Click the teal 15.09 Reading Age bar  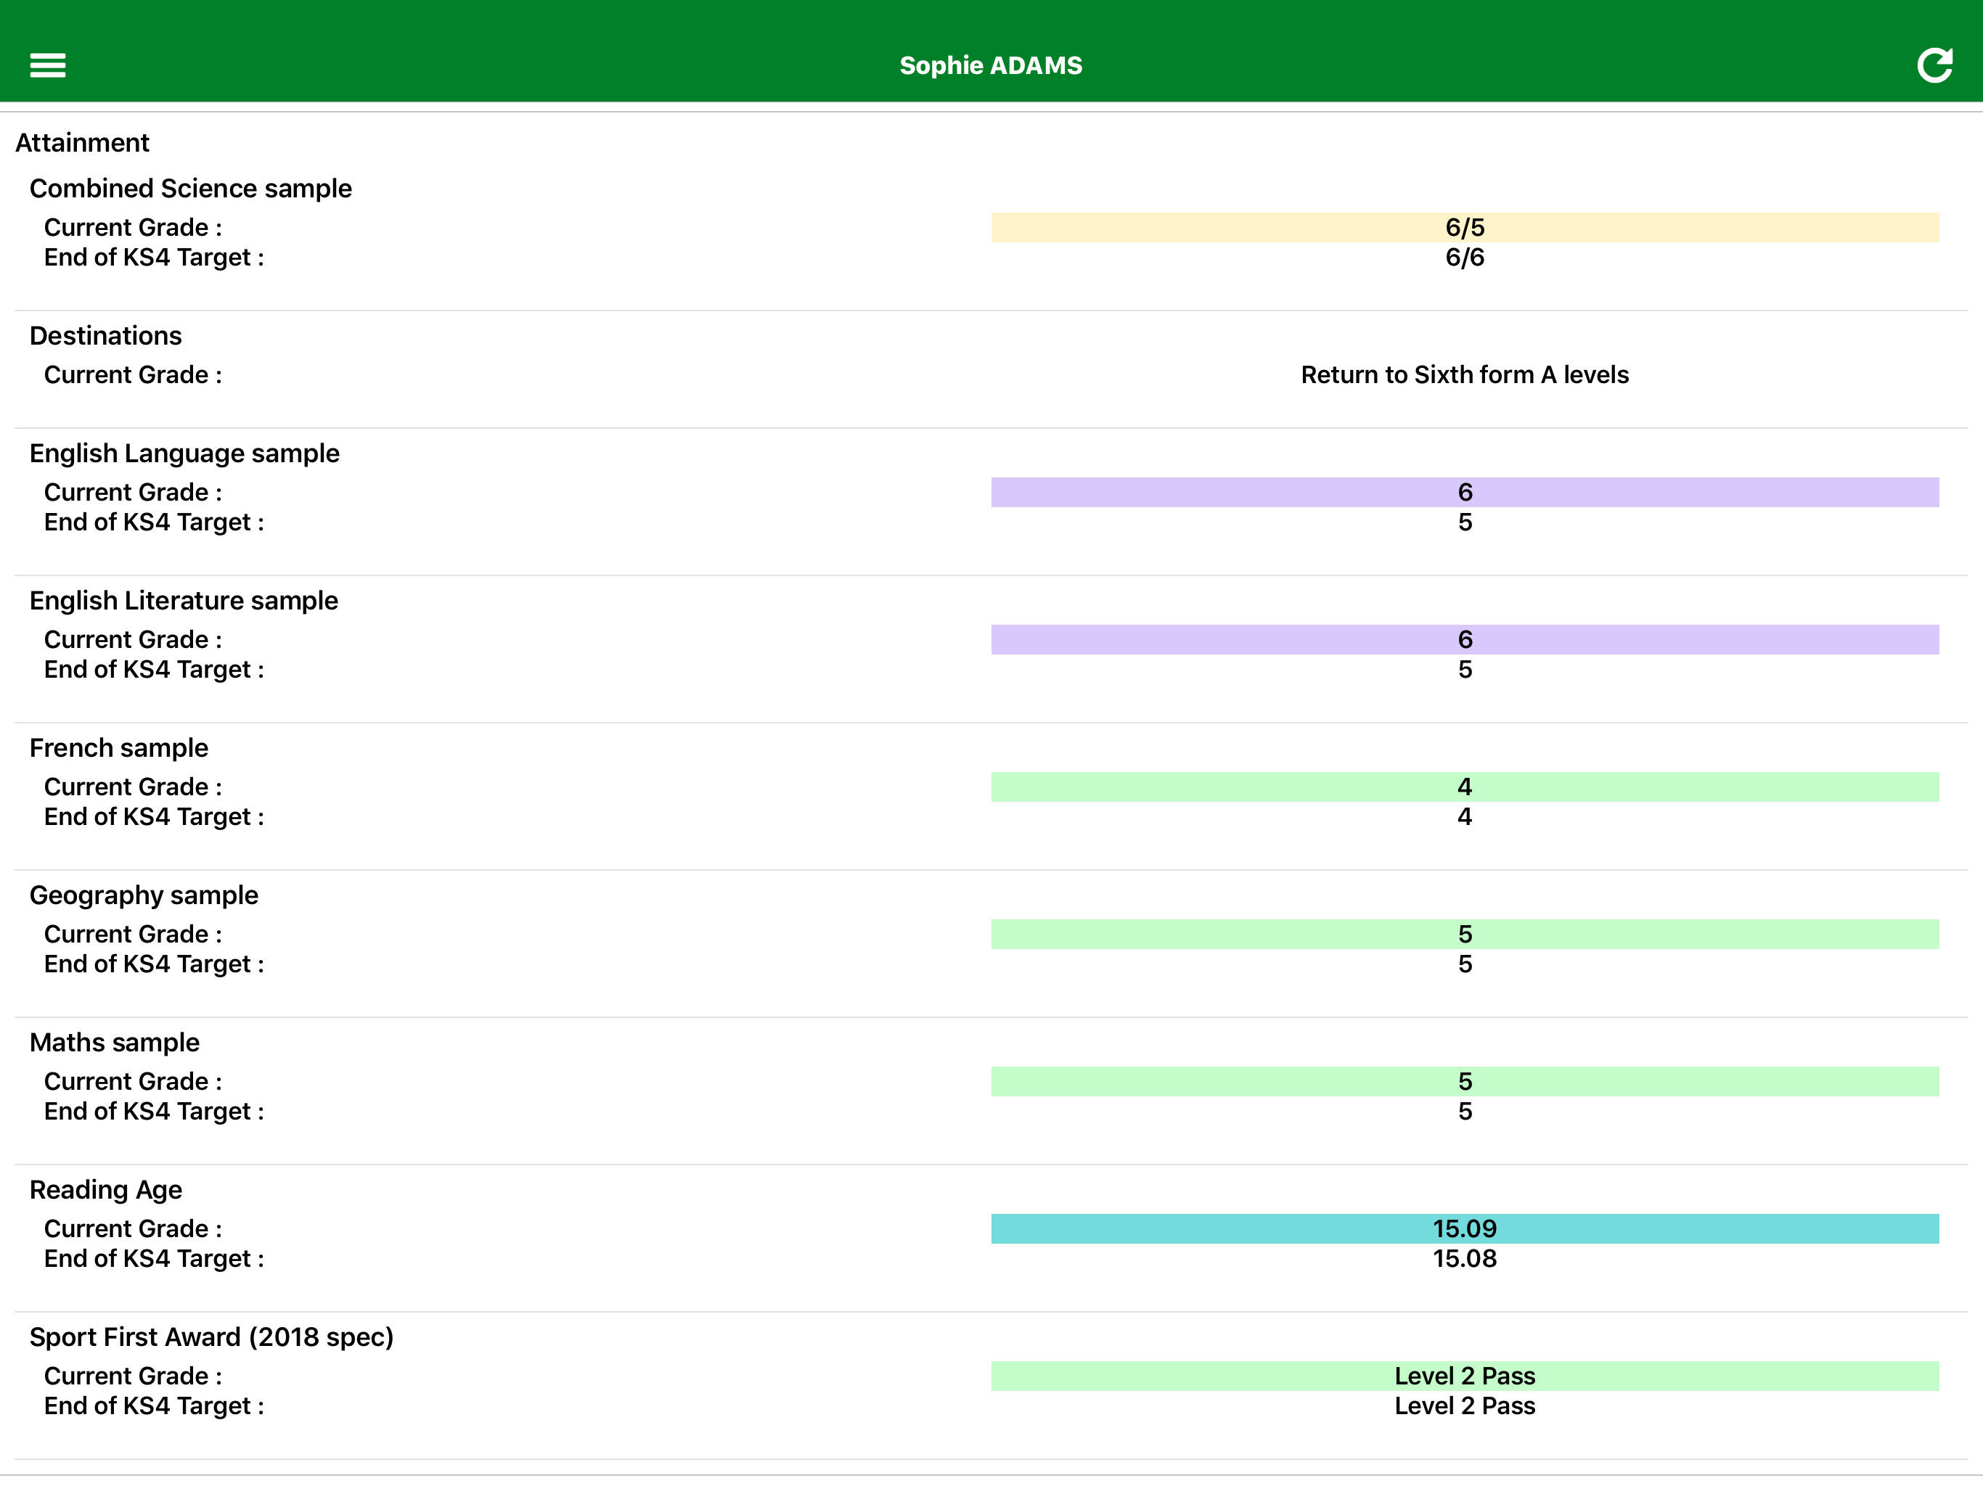(1464, 1228)
